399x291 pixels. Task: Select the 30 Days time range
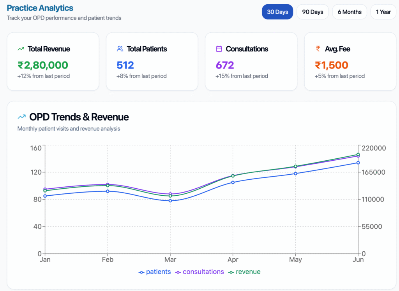[x=277, y=12]
